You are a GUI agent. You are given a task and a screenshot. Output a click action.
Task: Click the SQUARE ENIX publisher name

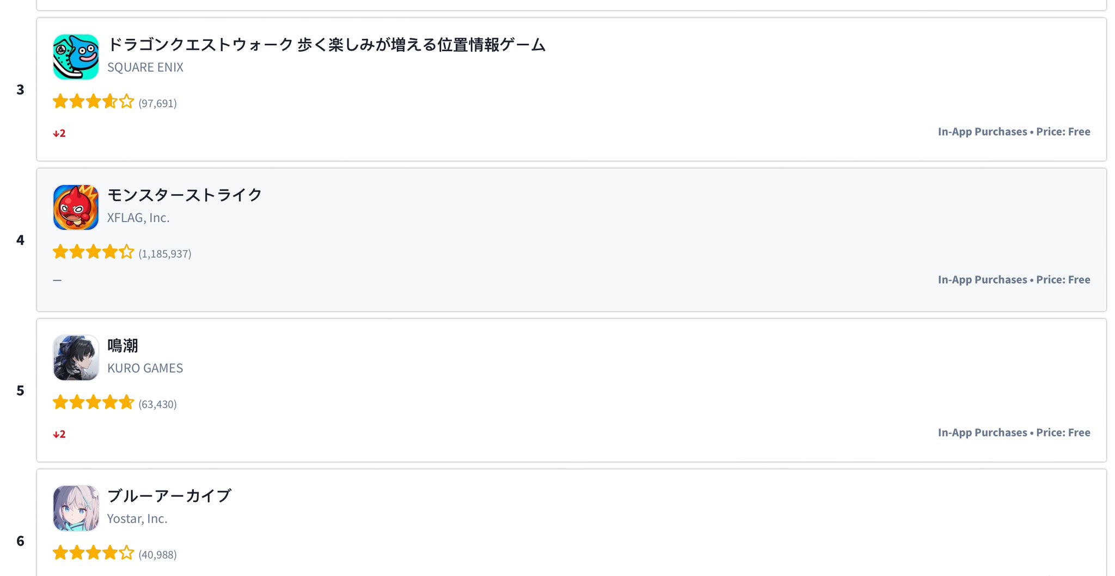145,68
